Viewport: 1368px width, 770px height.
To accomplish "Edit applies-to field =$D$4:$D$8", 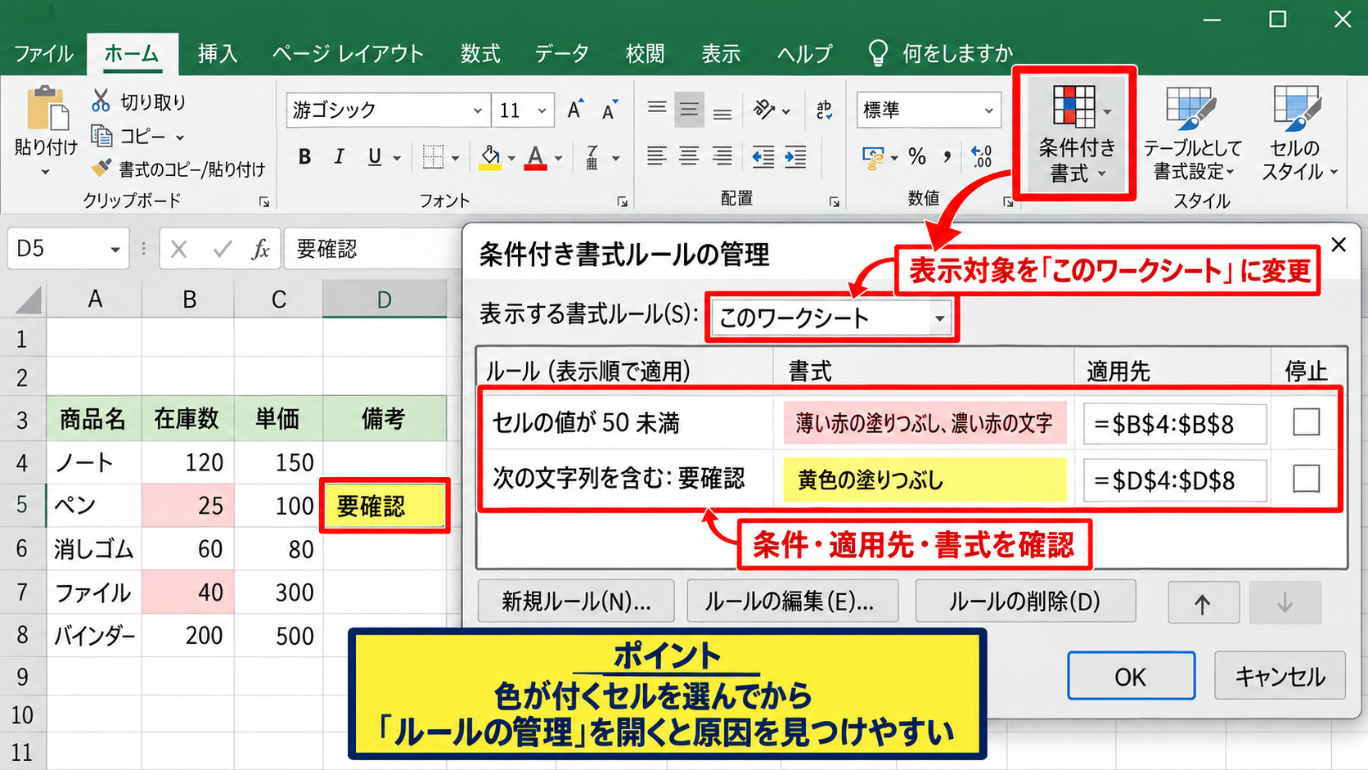I will 1175,480.
